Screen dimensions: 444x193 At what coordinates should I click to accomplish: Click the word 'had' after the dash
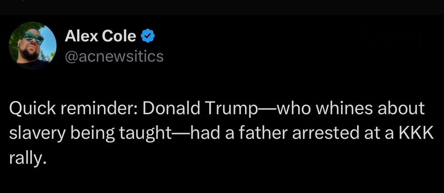tap(204, 133)
